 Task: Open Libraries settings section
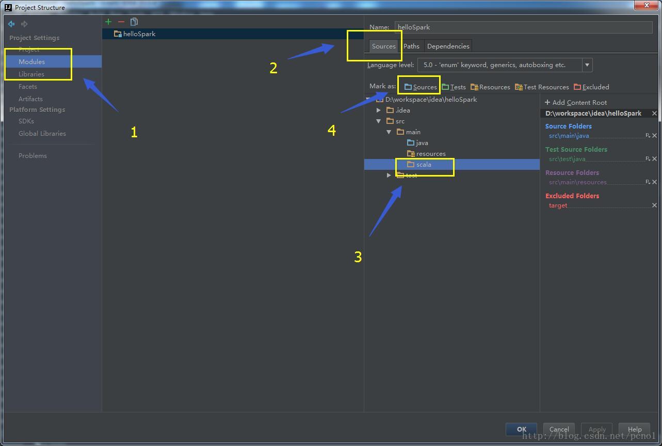(x=31, y=74)
